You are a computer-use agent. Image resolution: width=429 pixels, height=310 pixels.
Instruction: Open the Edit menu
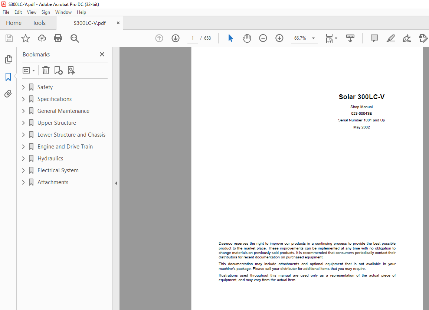tap(18, 12)
